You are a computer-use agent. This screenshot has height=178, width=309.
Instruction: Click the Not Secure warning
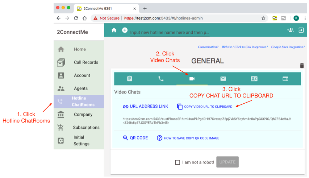coord(107,18)
